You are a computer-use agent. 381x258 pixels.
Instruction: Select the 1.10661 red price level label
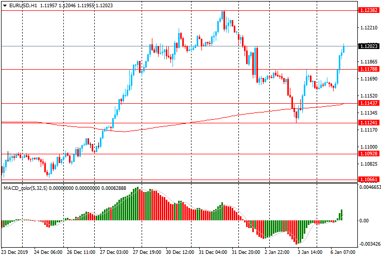(x=369, y=180)
